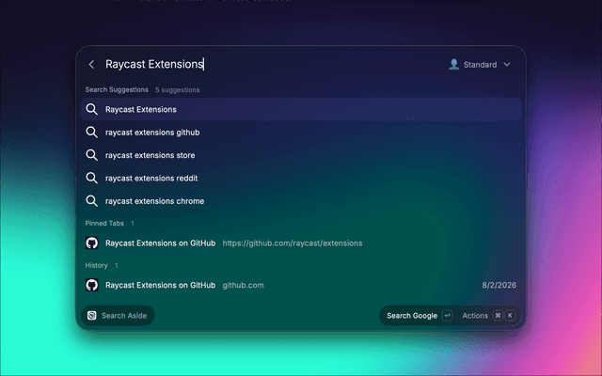Image resolution: width=602 pixels, height=376 pixels.
Task: Click the 8/2/2026 history date
Action: coord(499,285)
